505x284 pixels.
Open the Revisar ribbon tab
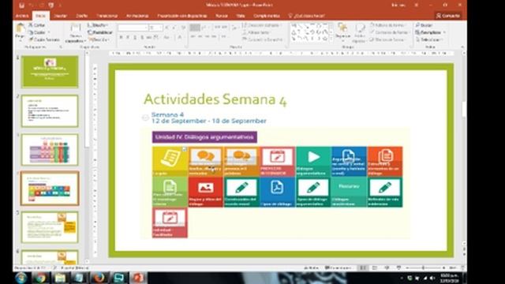222,16
